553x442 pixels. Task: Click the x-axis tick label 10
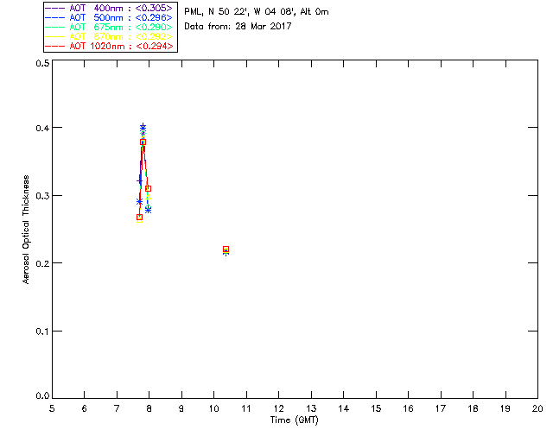[x=214, y=408]
